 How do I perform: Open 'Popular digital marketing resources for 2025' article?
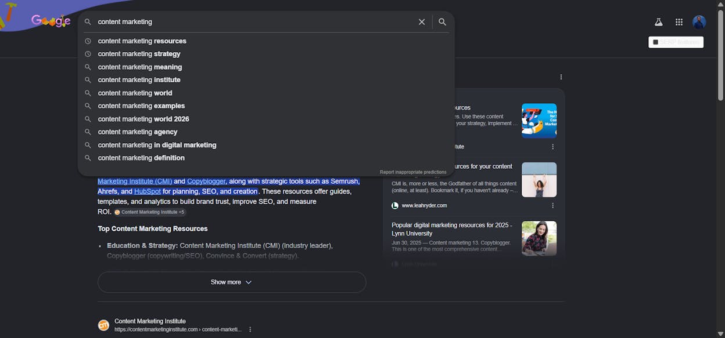(x=452, y=229)
